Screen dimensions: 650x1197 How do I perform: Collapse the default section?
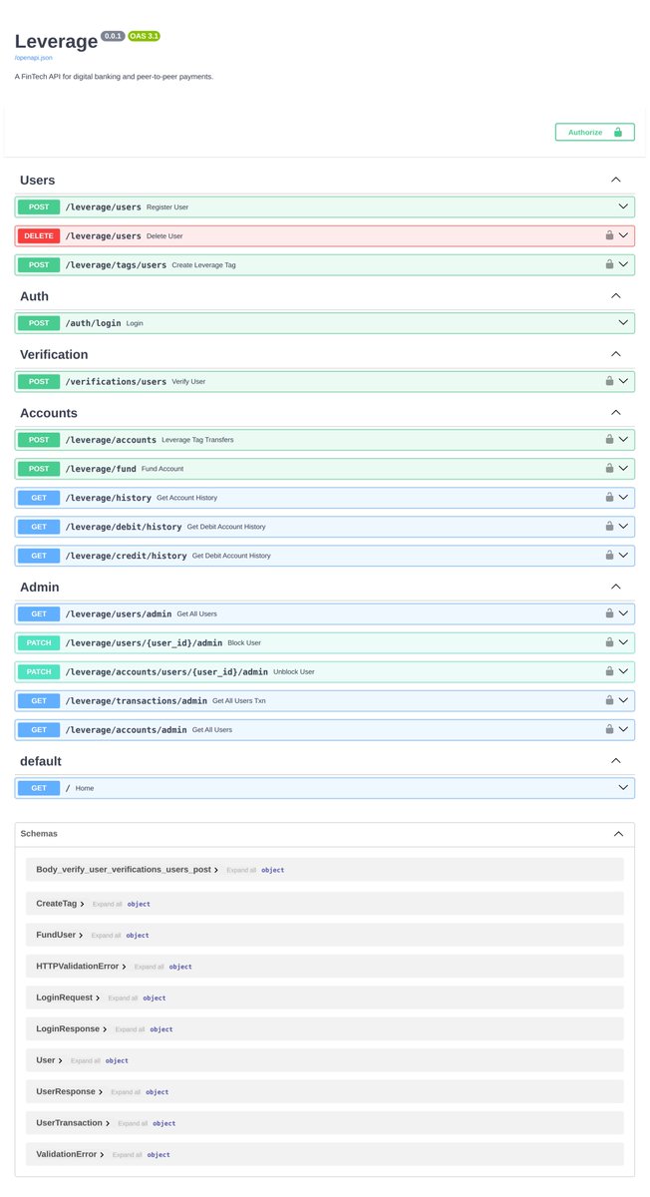616,761
